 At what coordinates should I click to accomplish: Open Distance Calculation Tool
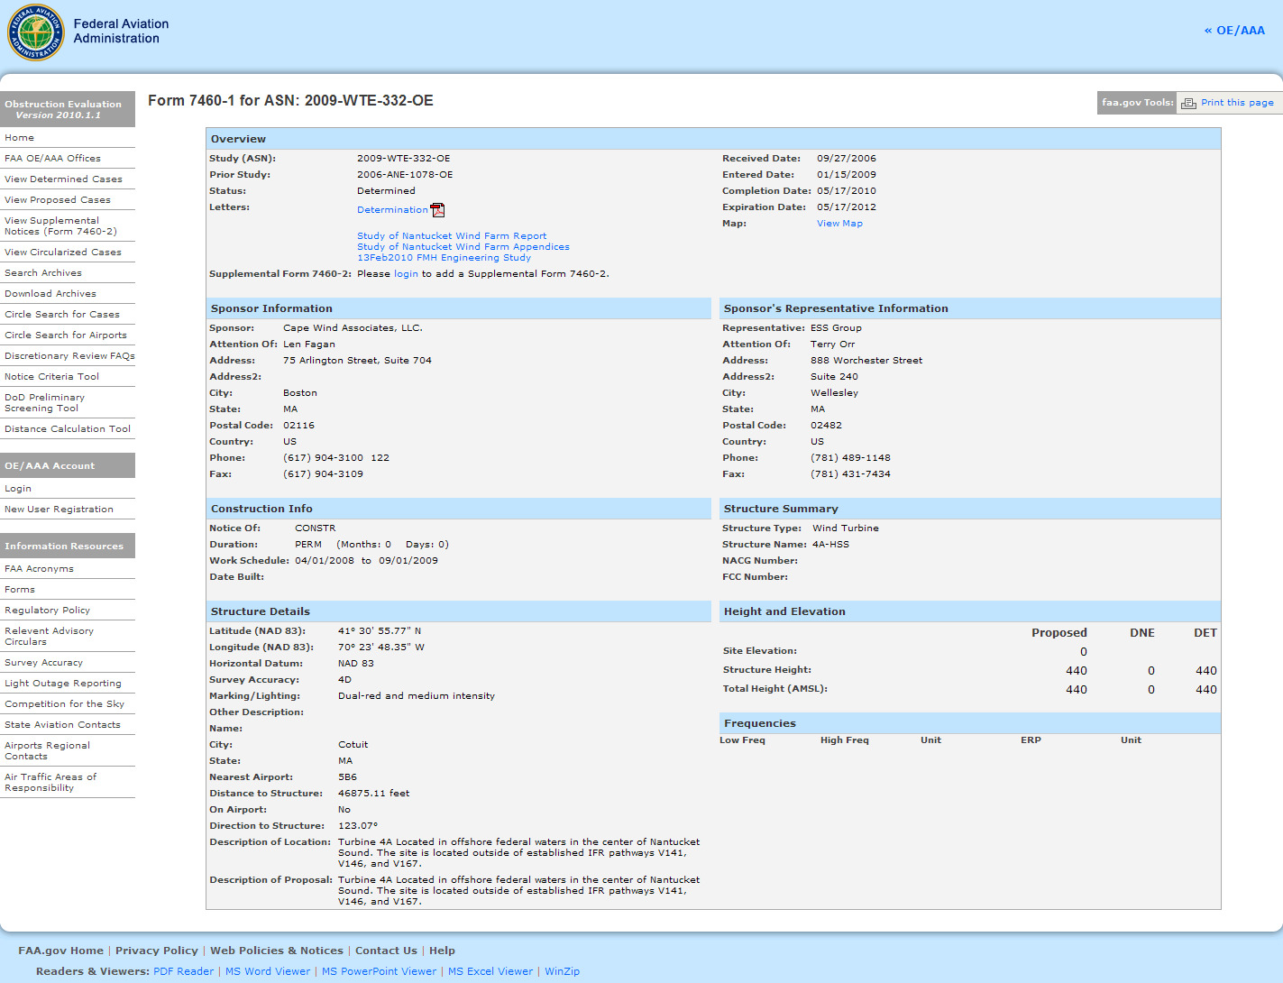(x=68, y=429)
